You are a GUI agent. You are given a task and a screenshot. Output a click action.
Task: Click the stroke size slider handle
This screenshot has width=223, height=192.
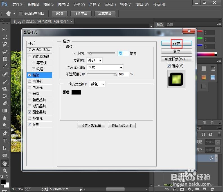pyautogui.click(x=90, y=54)
